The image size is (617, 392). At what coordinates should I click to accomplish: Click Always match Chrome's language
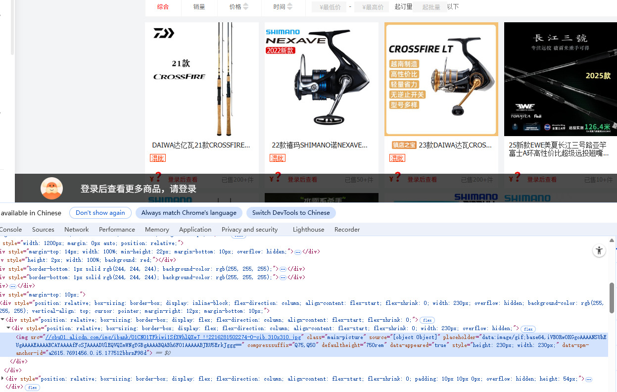(189, 213)
